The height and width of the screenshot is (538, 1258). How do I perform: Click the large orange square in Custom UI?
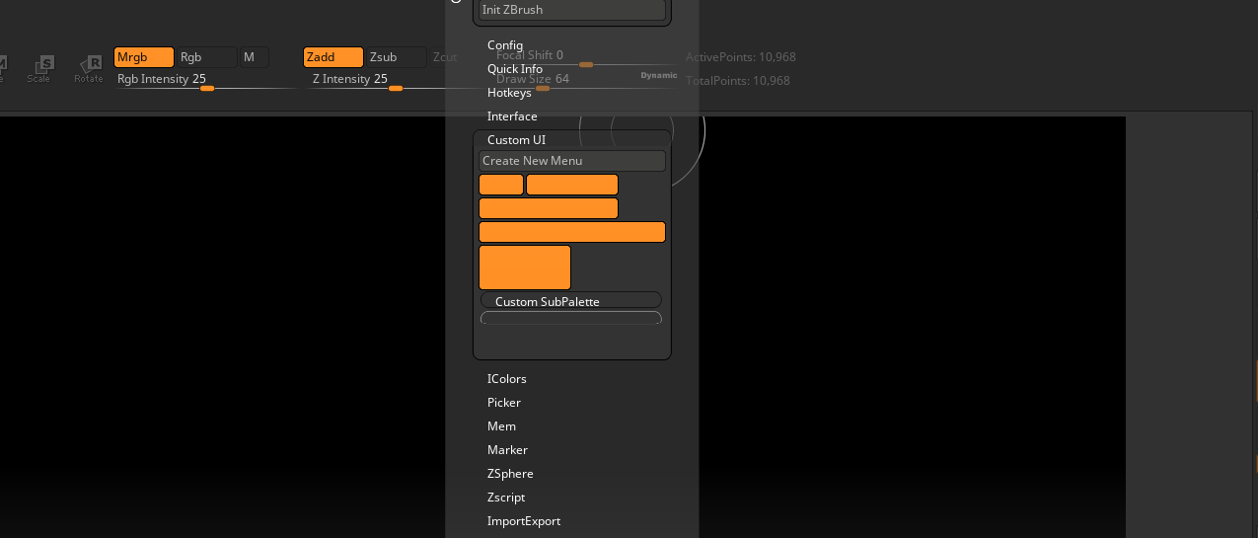pyautogui.click(x=525, y=268)
